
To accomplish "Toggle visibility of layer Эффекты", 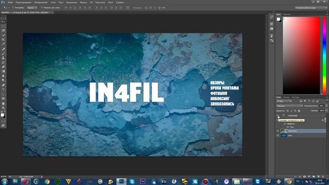I will 285,124.
